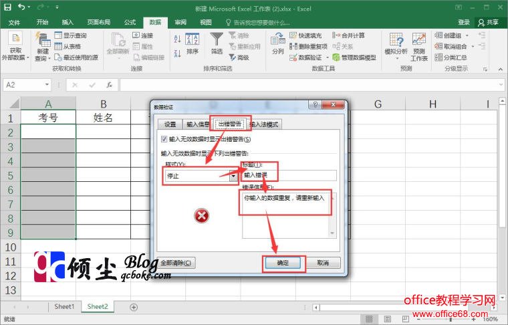Select Show Queries (显示查询)
Viewport: 508px width, 325px height.
pos(71,35)
